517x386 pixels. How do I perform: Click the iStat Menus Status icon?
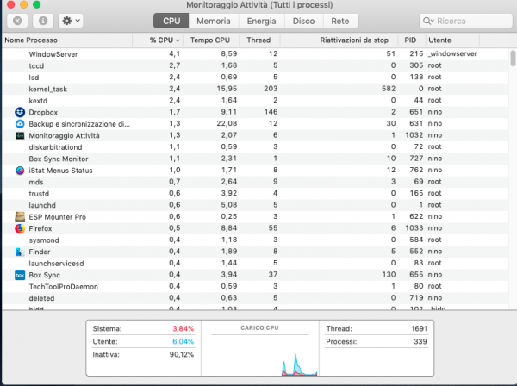tap(20, 171)
